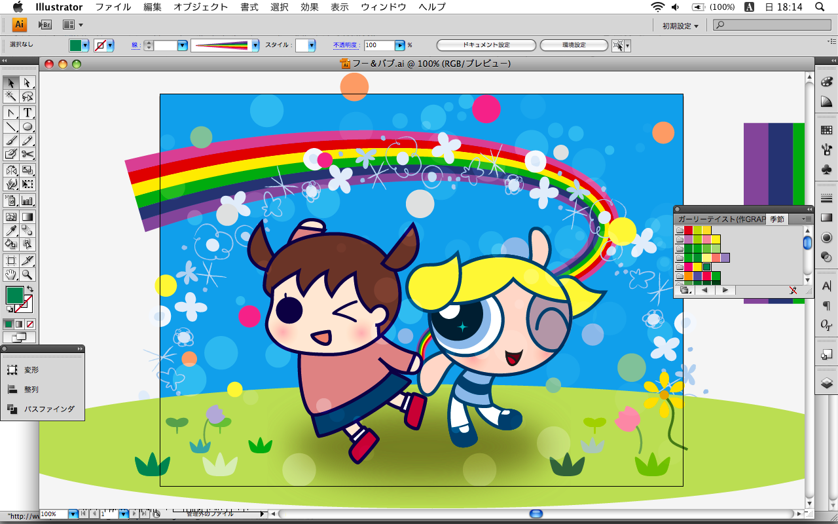The width and height of the screenshot is (838, 524).
Task: Open the オブジェクト menu
Action: 201,7
